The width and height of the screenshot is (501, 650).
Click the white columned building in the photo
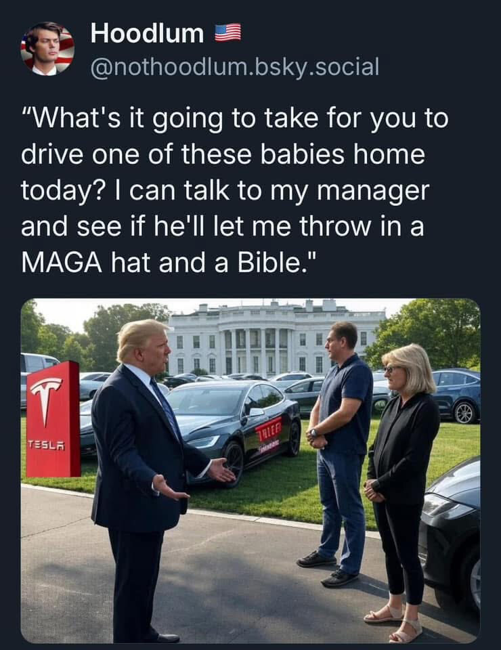pos(276,337)
